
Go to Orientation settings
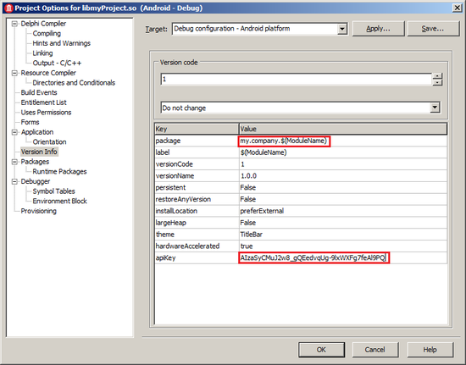(49, 141)
